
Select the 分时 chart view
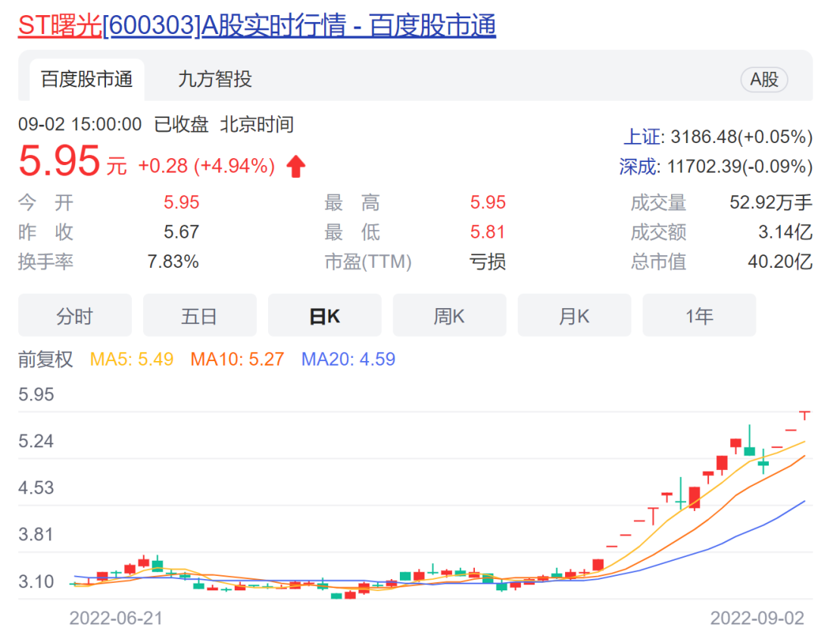(x=75, y=316)
